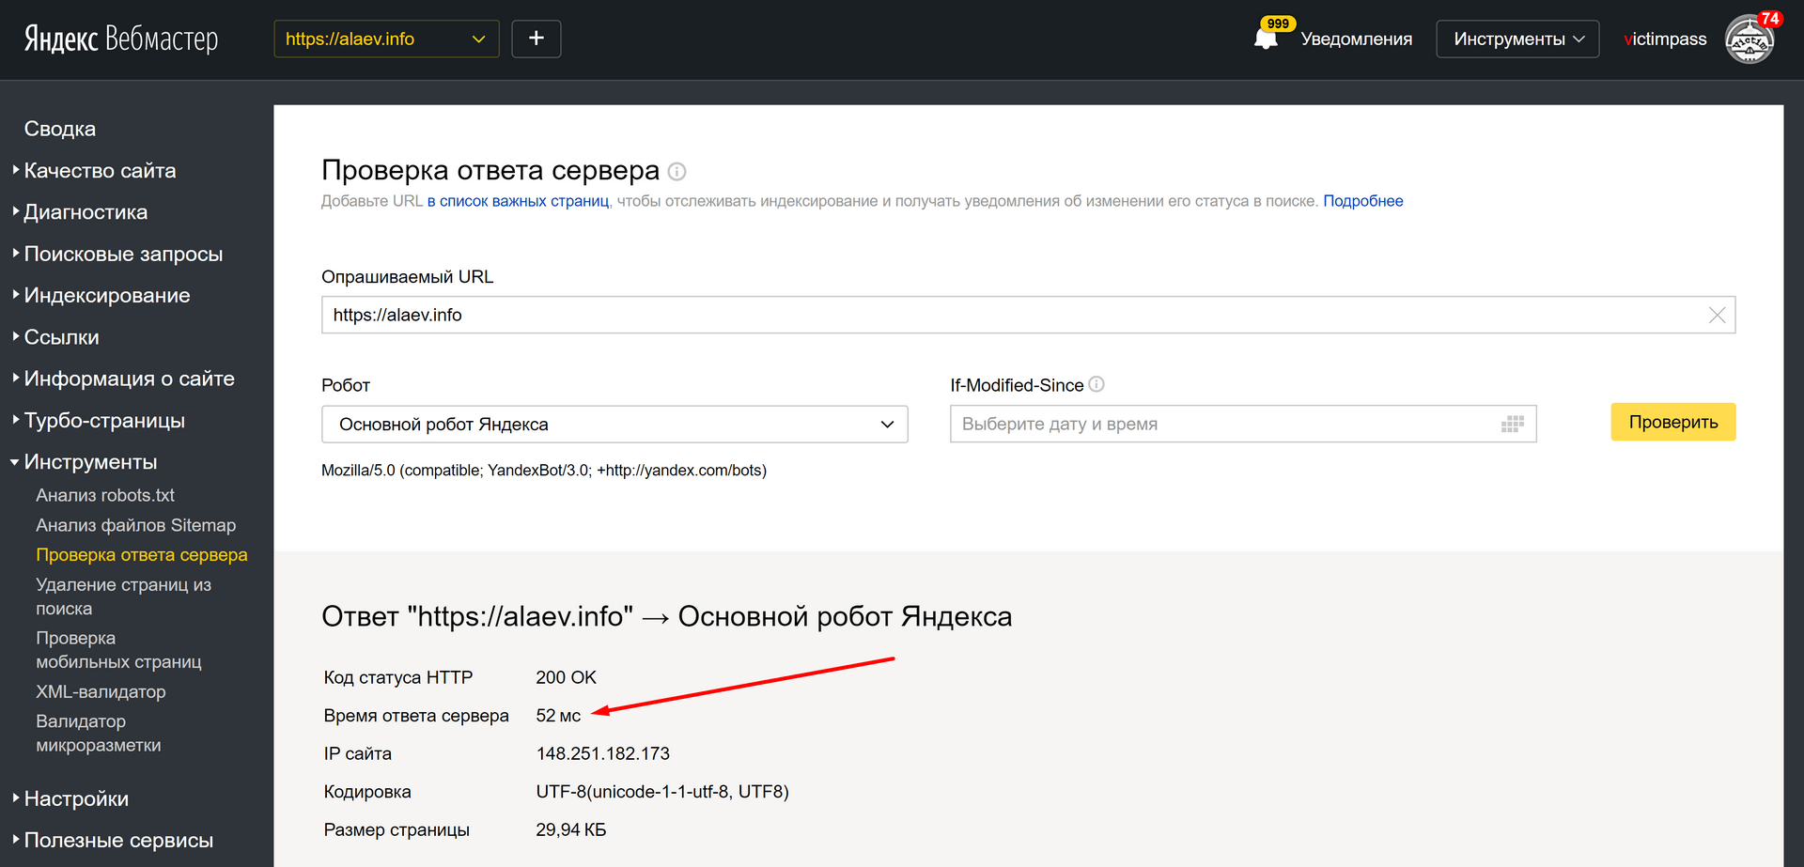Viewport: 1804px width, 867px height.
Task: Open the user avatar profile picture
Action: tap(1749, 40)
